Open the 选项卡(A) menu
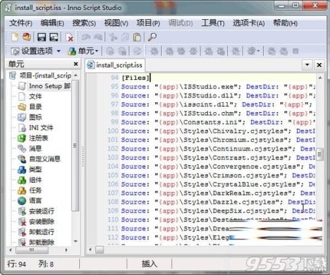This screenshot has width=330, height=275. (249, 23)
